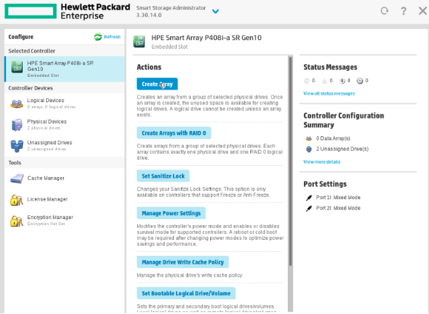Select HPE Smart Array P408i-a controller item
The image size is (429, 314).
click(x=64, y=69)
